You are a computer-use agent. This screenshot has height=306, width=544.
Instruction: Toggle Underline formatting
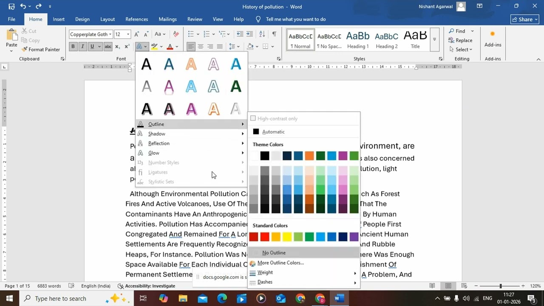click(92, 46)
